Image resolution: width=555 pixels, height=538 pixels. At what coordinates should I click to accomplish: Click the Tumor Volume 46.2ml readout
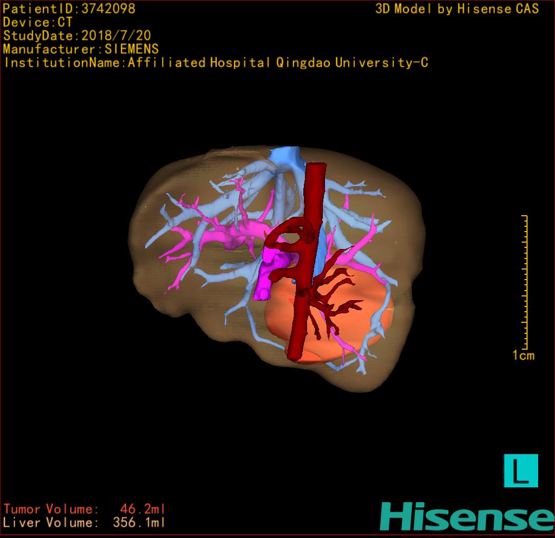click(84, 509)
